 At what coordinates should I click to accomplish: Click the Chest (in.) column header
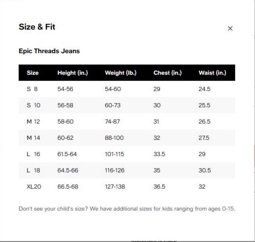[167, 73]
